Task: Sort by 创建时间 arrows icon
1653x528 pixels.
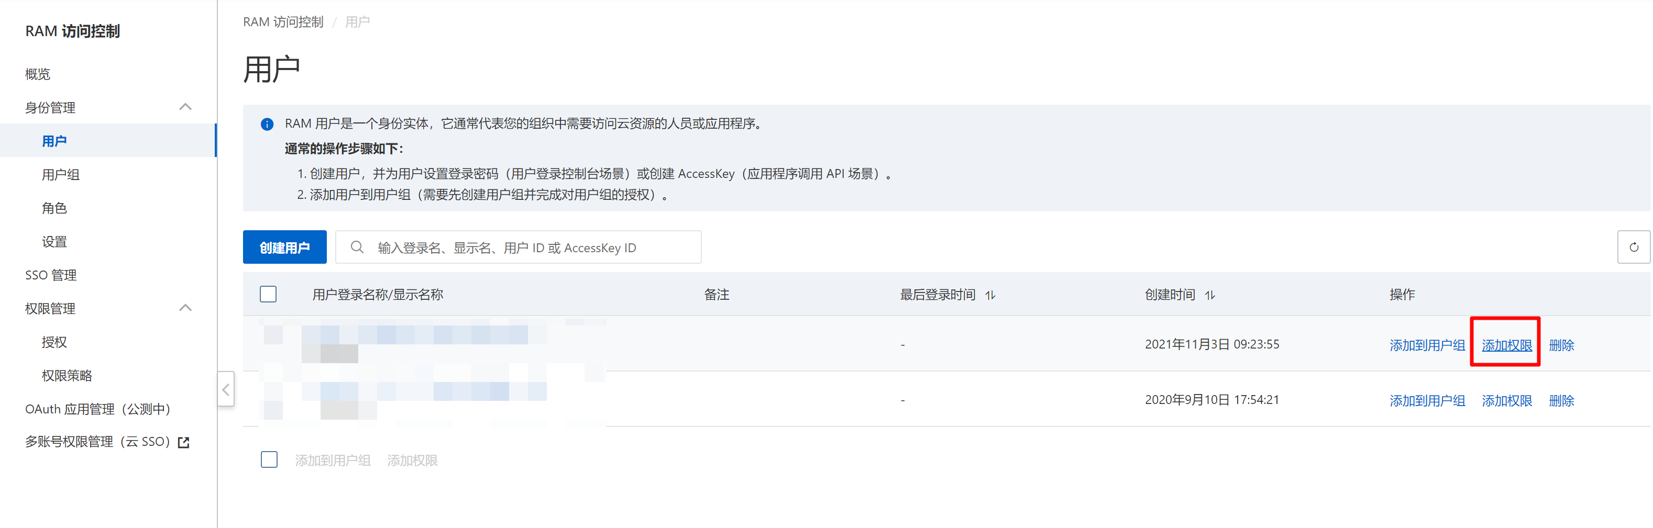Action: 1209,295
